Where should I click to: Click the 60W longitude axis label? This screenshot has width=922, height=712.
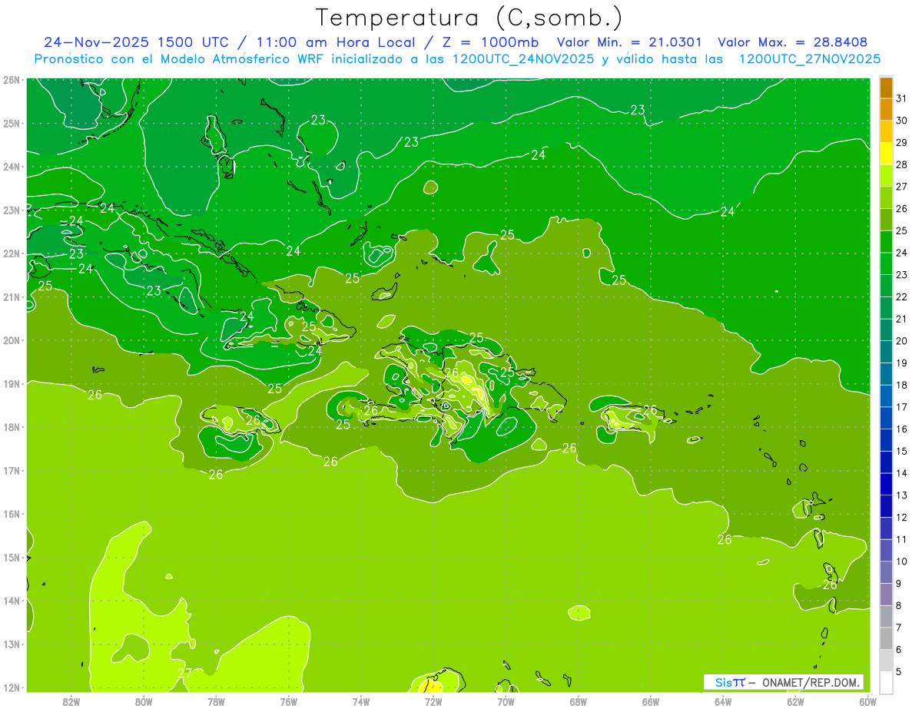pyautogui.click(x=867, y=701)
